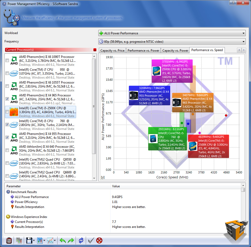
Task: Click the line graph icon in toolbar
Action: [x=50, y=240]
